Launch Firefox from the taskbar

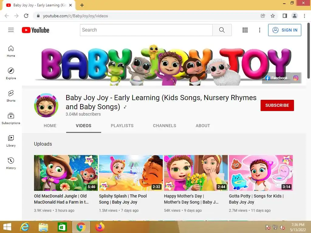(x=100, y=227)
